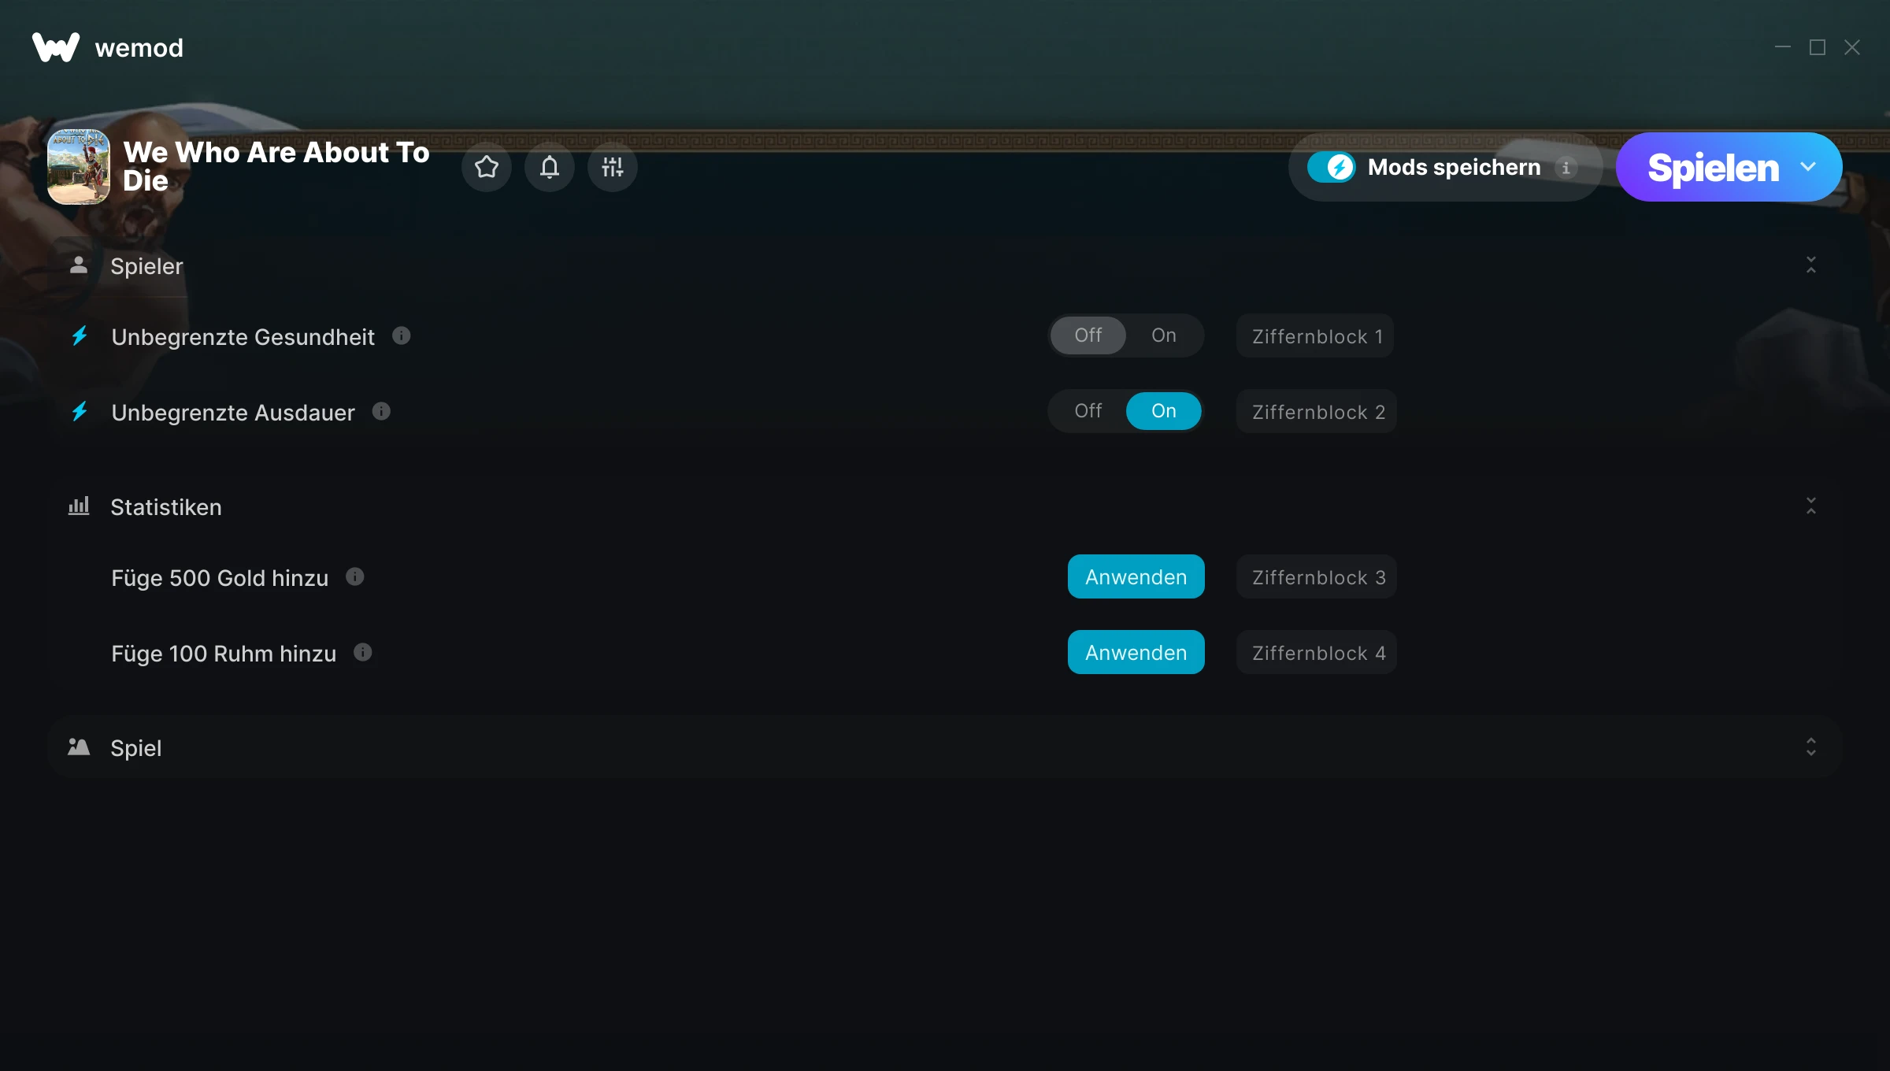Image resolution: width=1890 pixels, height=1071 pixels.
Task: Apply Füge 500 Gold hinzu with Anwenden
Action: tap(1136, 577)
